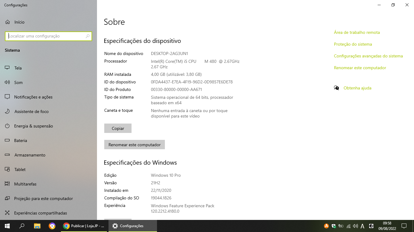
Task: Click OS build 19044.1826 value
Action: [x=161, y=198]
